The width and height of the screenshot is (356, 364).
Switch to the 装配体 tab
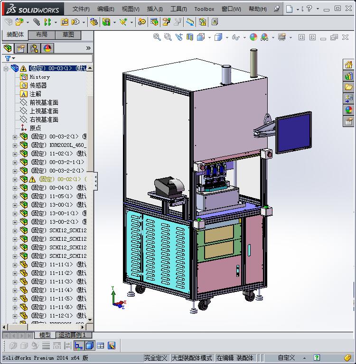15,35
